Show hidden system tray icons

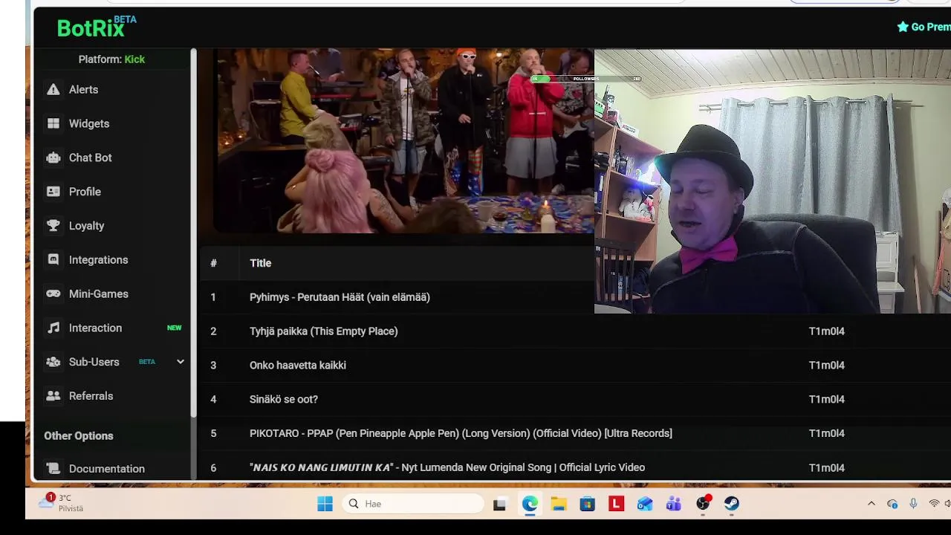click(872, 504)
